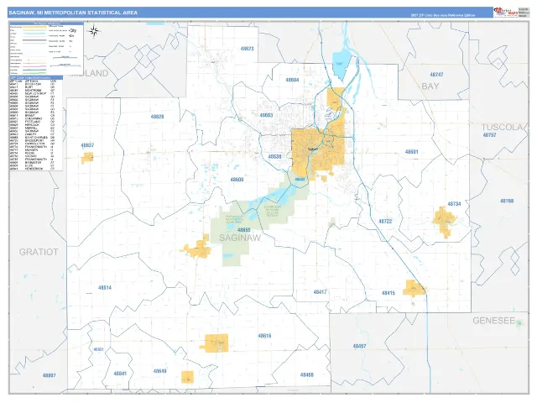
Task: Select ZIP code label 48757 under Tuscola
Action: (x=489, y=135)
